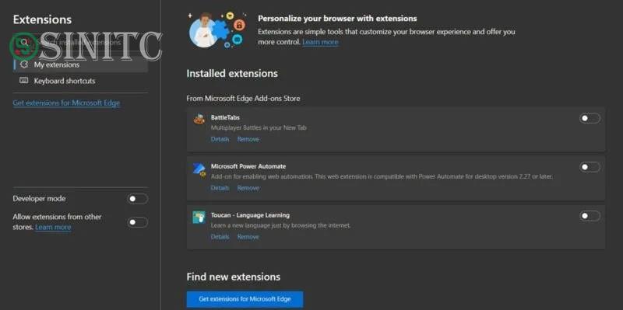
Task: Enable the Microsoft Power Automate toggle
Action: point(590,167)
